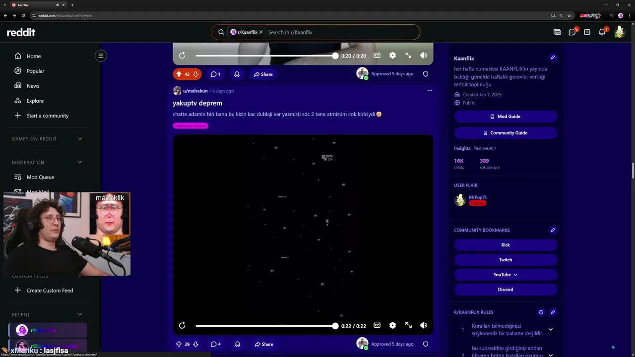This screenshot has height=357, width=635.
Task: Edit Kaanflix community details pencil icon
Action: [553, 58]
